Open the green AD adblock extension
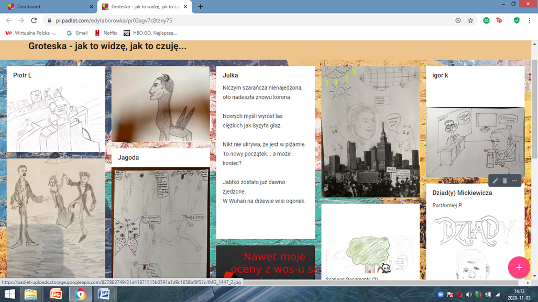This screenshot has width=538, height=302. coord(486,20)
